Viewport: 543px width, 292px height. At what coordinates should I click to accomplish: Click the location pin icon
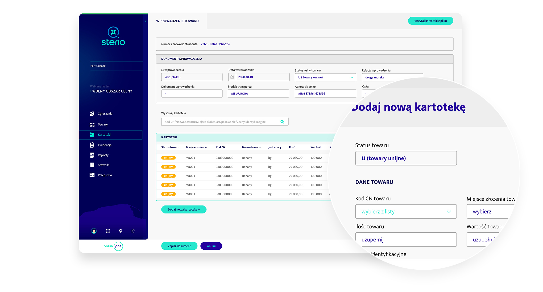pos(121,231)
